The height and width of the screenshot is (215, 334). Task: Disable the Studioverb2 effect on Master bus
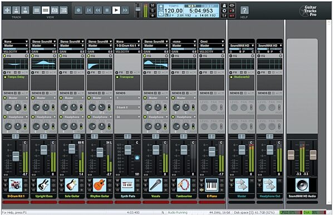click(x=231, y=77)
